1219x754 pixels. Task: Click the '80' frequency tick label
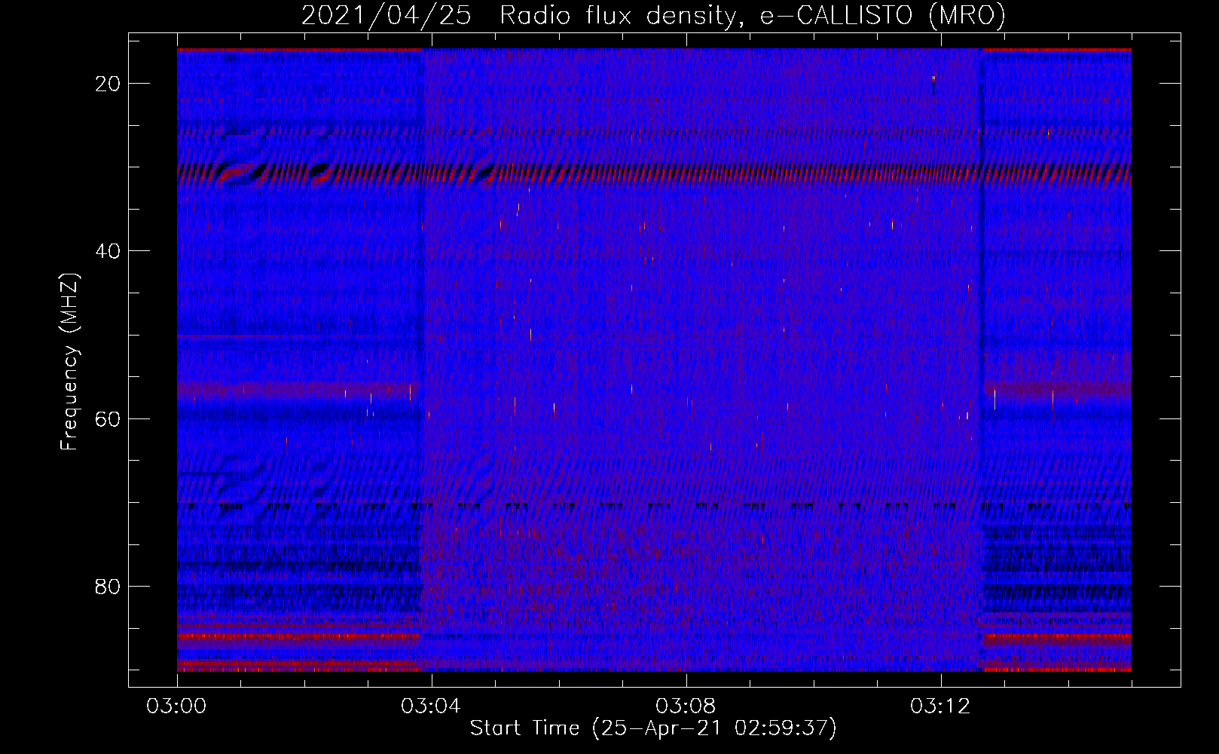coord(108,586)
